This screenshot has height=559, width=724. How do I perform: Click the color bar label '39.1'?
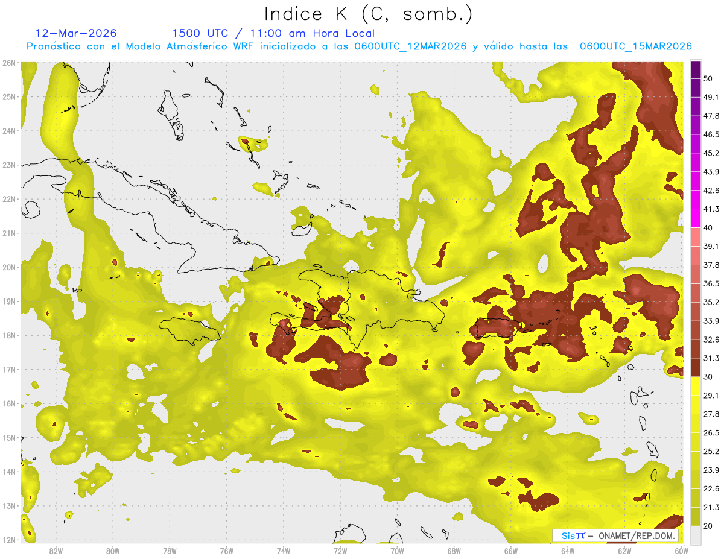[x=711, y=246]
